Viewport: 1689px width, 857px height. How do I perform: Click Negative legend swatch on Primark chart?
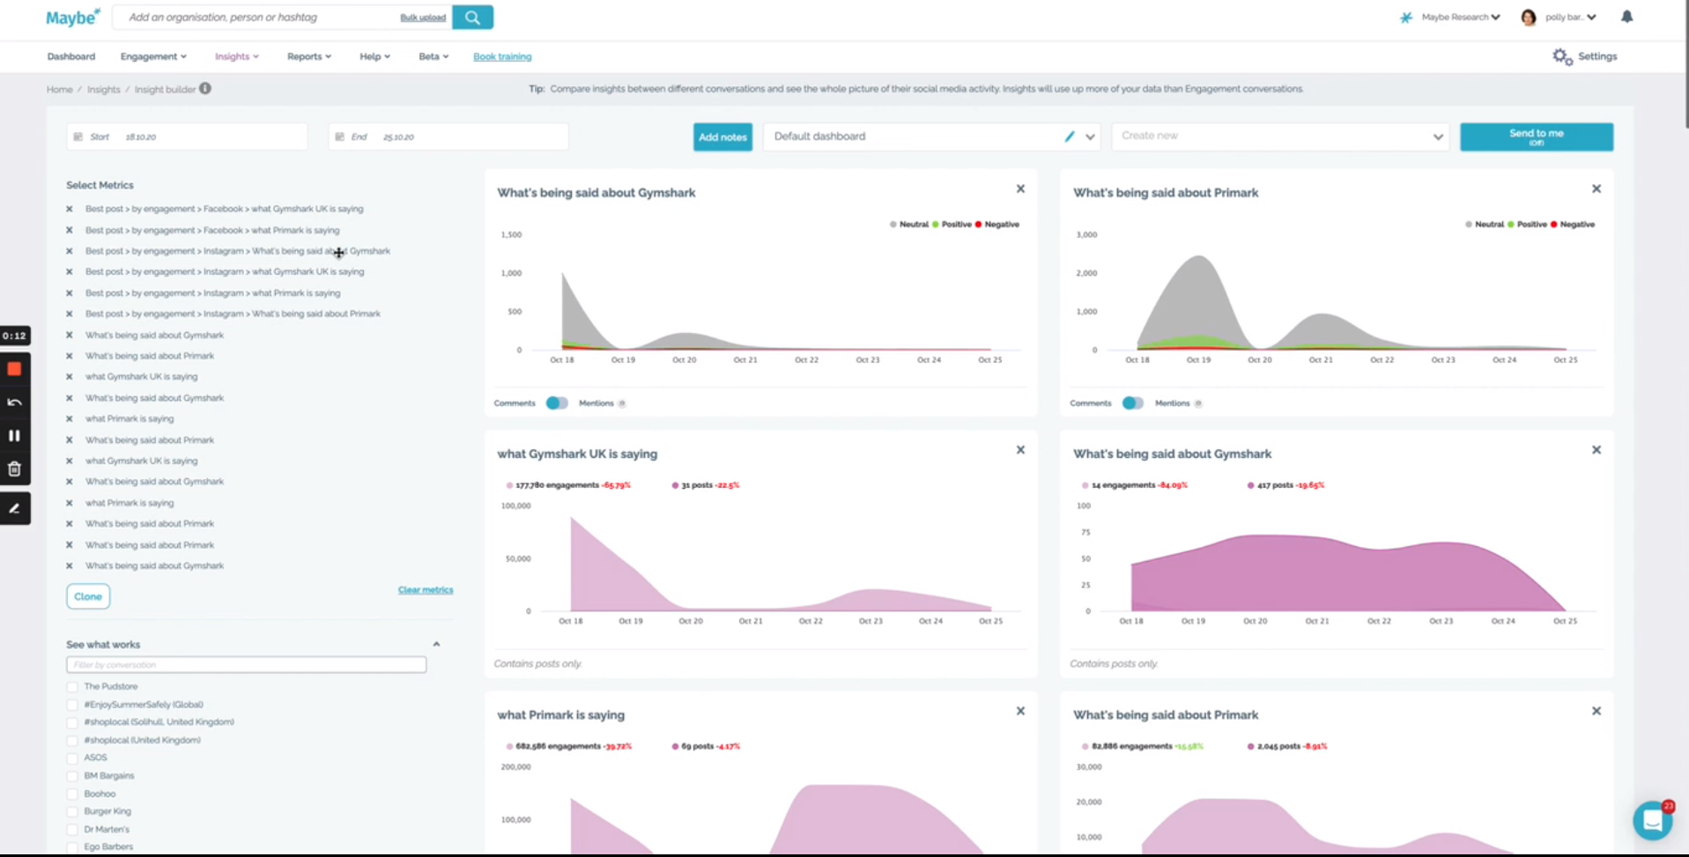(1553, 225)
